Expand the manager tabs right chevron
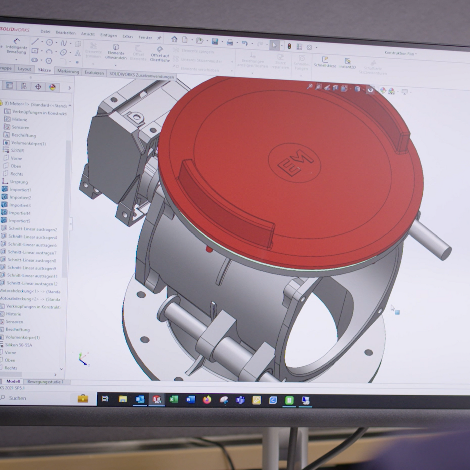Image resolution: width=470 pixels, height=470 pixels. coord(70,88)
